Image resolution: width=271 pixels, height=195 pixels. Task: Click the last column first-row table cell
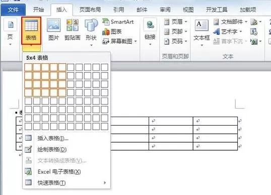coord(215,121)
